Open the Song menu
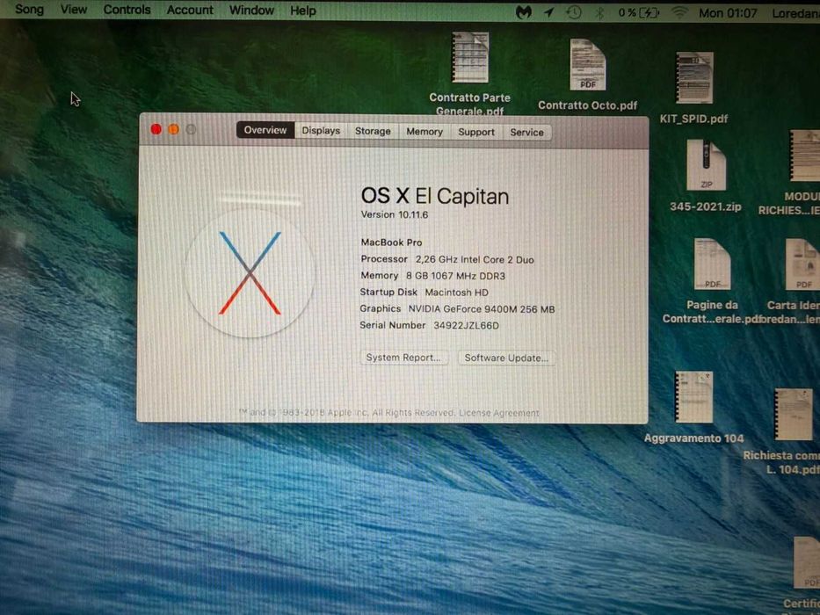820x615 pixels. point(29,10)
